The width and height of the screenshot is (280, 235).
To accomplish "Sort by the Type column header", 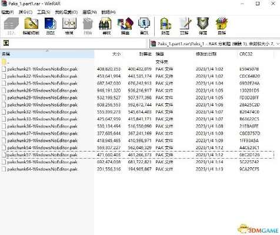I will [x=174, y=54].
